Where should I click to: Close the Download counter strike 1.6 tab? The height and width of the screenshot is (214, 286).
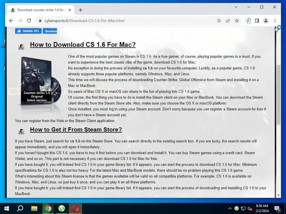point(70,10)
